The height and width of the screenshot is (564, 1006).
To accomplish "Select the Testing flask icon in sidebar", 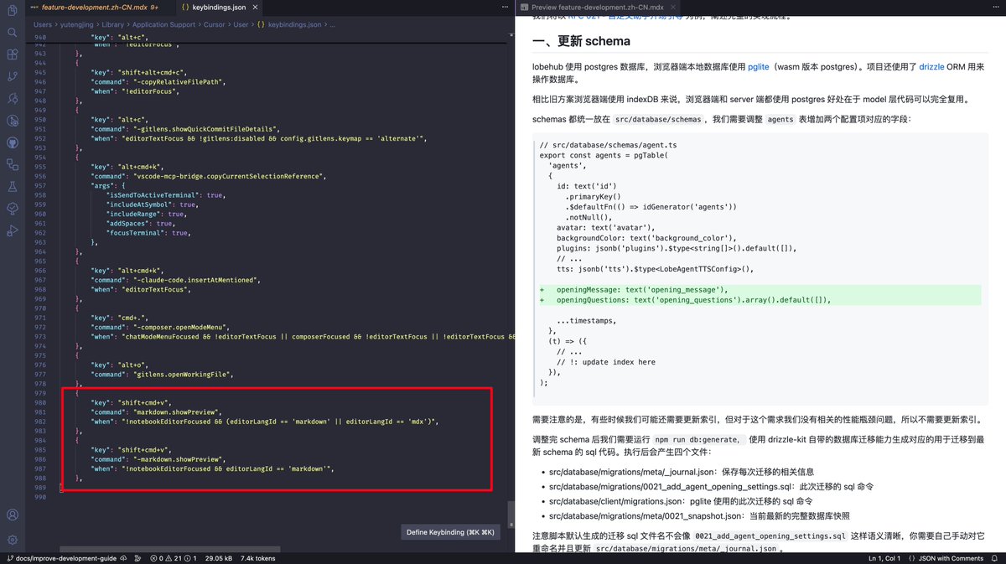I will click(12, 186).
